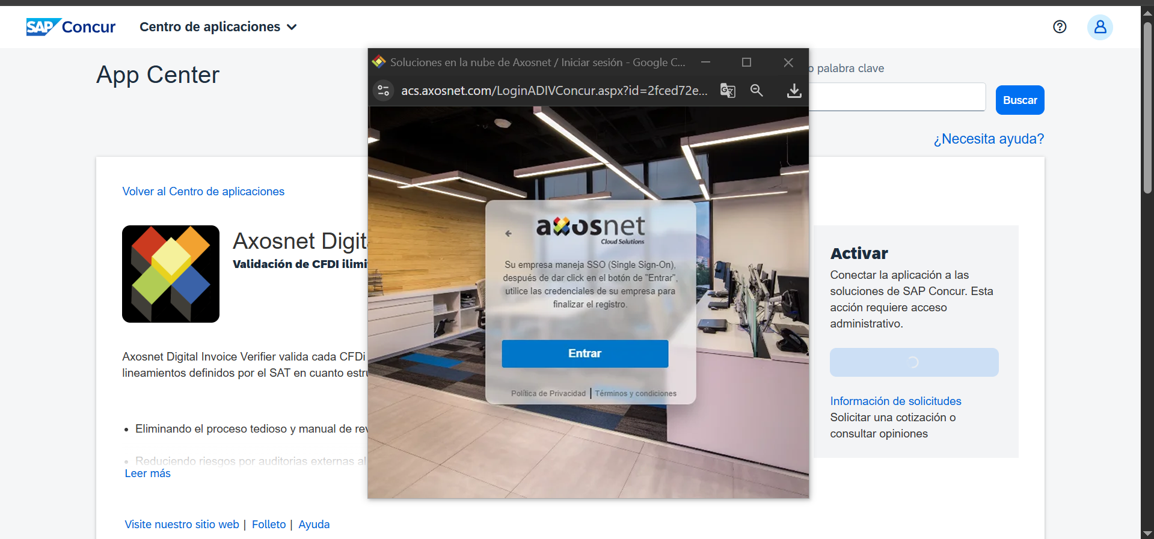1154x539 pixels.
Task: Click the back arrow in Axosnet login card
Action: coord(509,233)
